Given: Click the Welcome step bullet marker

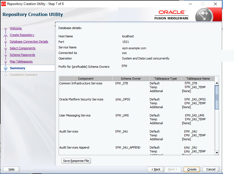Looking at the screenshot, I should 6,28.
